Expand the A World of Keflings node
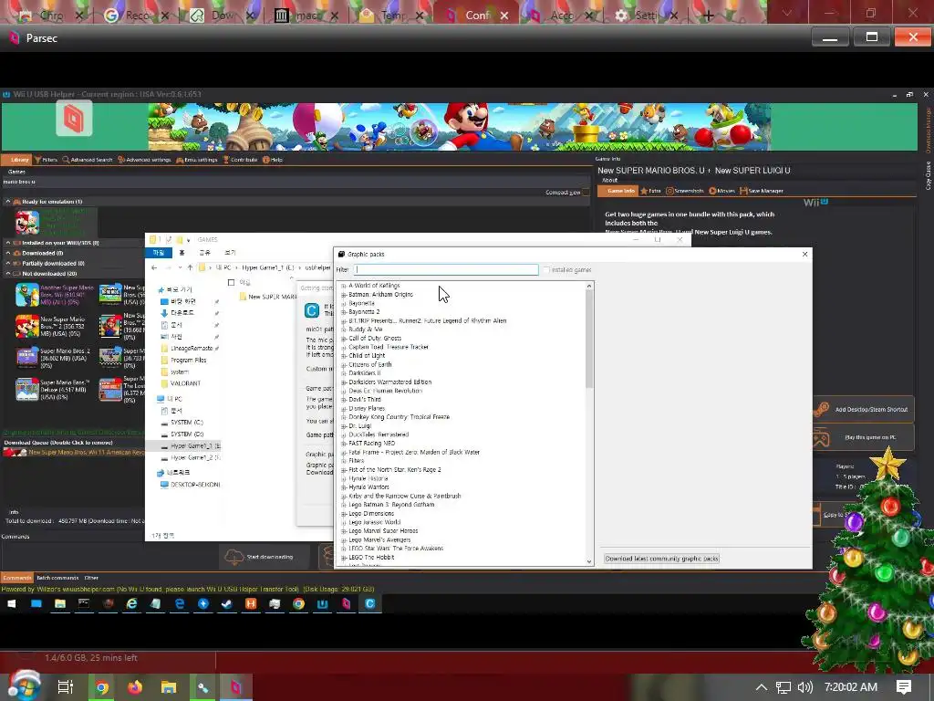 [344, 286]
